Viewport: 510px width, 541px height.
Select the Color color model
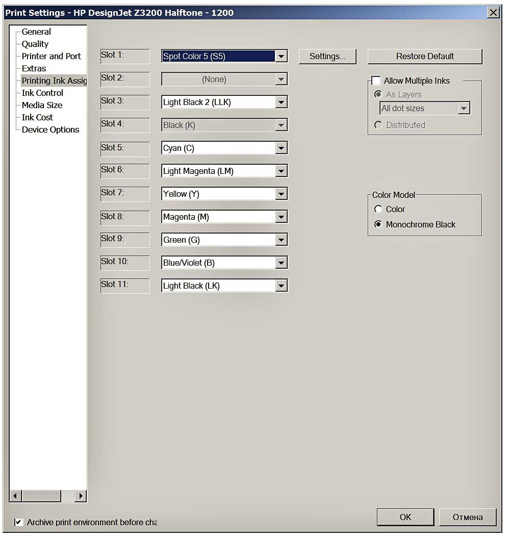coord(378,210)
